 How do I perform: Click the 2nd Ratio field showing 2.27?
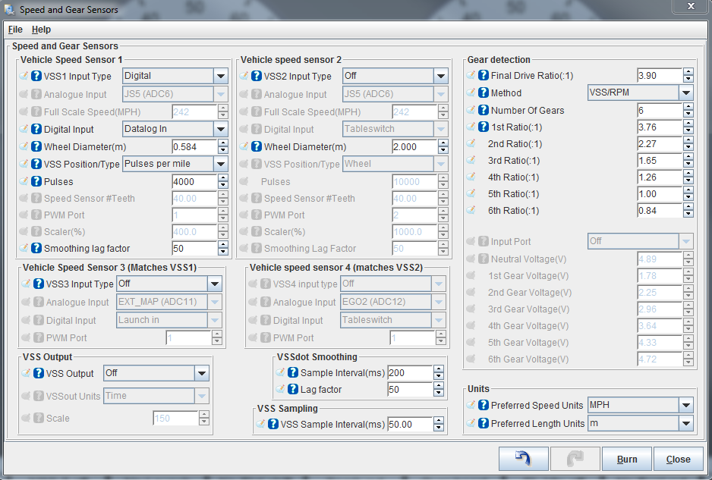pyautogui.click(x=660, y=144)
